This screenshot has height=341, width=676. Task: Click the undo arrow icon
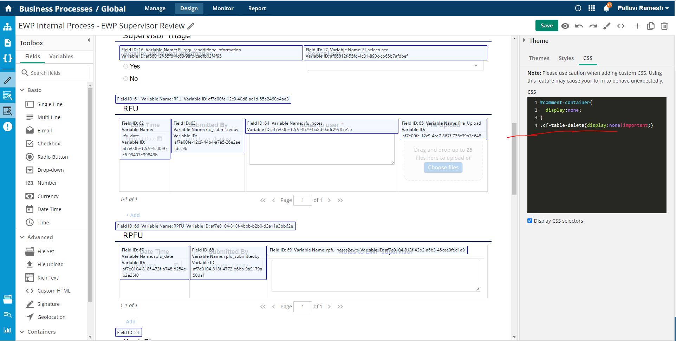(579, 26)
